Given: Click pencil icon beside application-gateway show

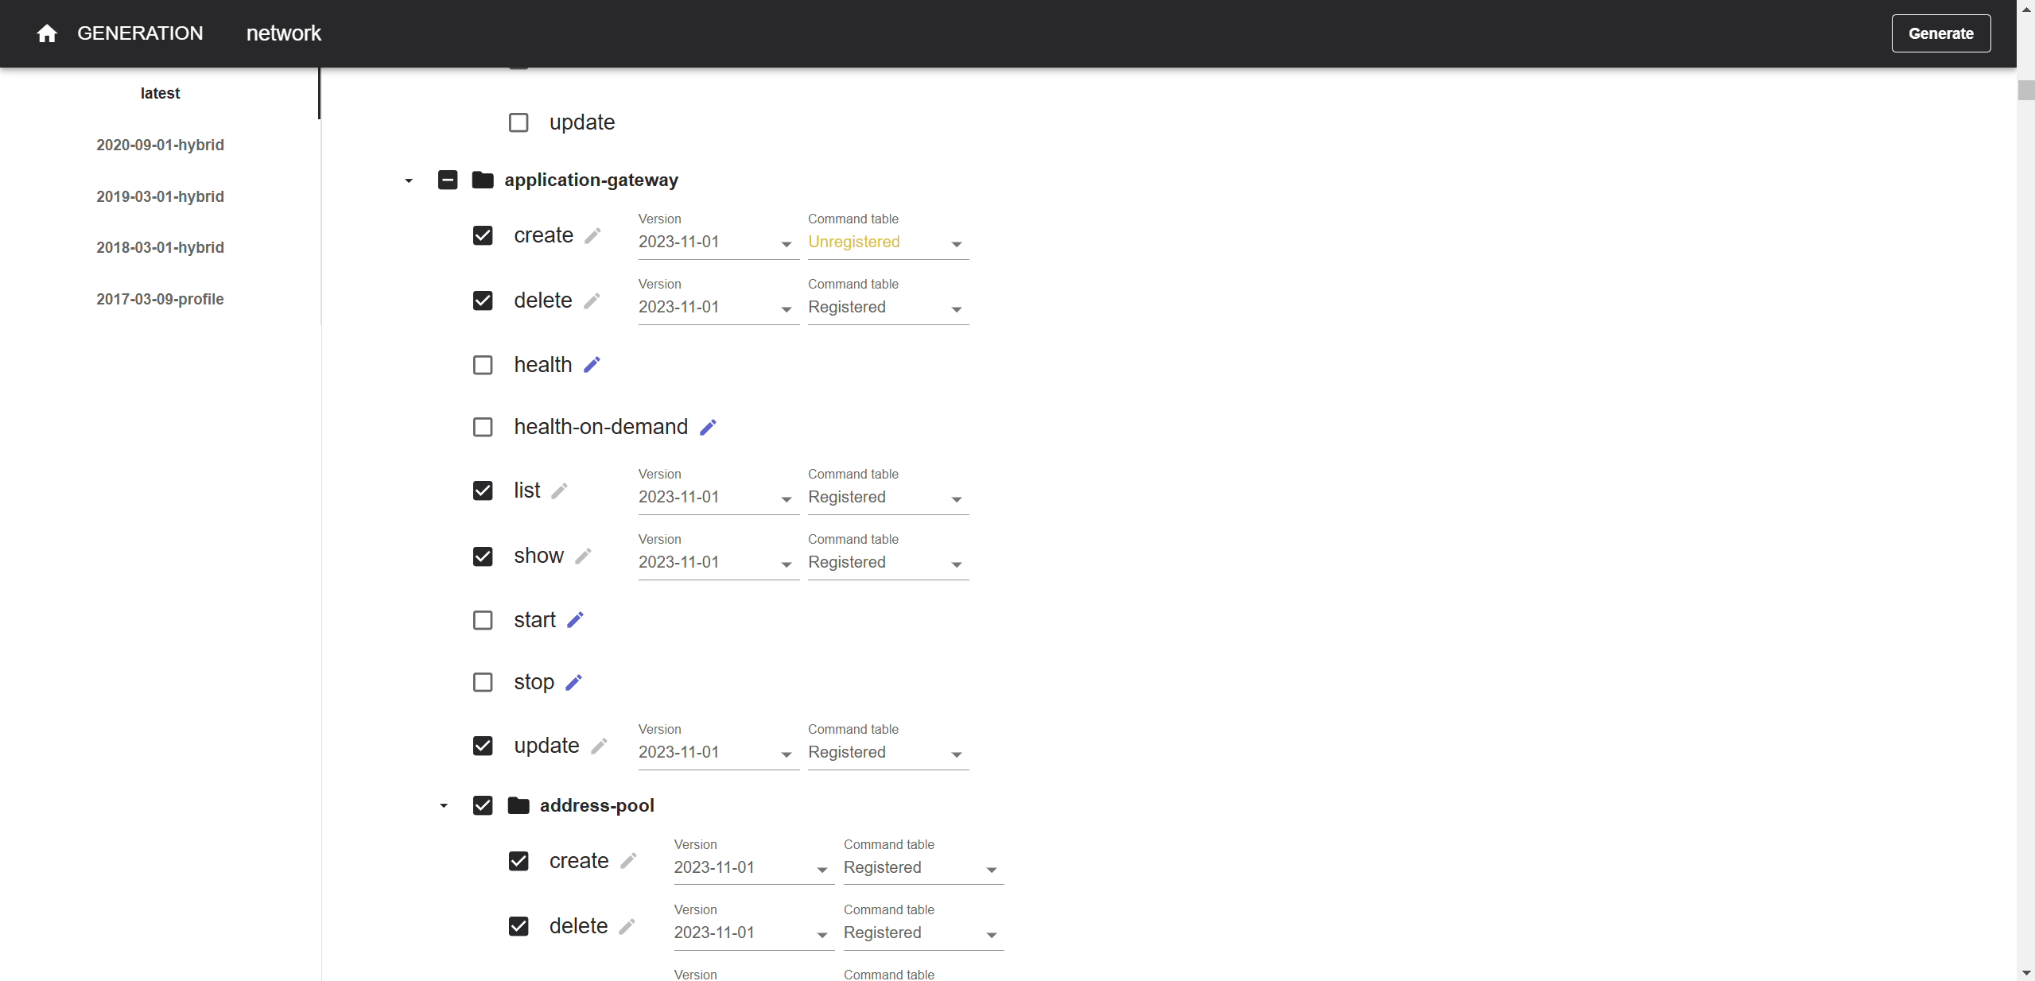Looking at the screenshot, I should click(583, 556).
